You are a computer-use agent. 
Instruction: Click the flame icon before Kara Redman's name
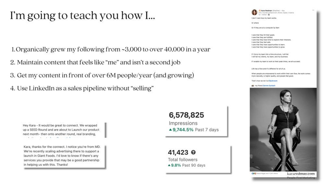[x=260, y=10]
